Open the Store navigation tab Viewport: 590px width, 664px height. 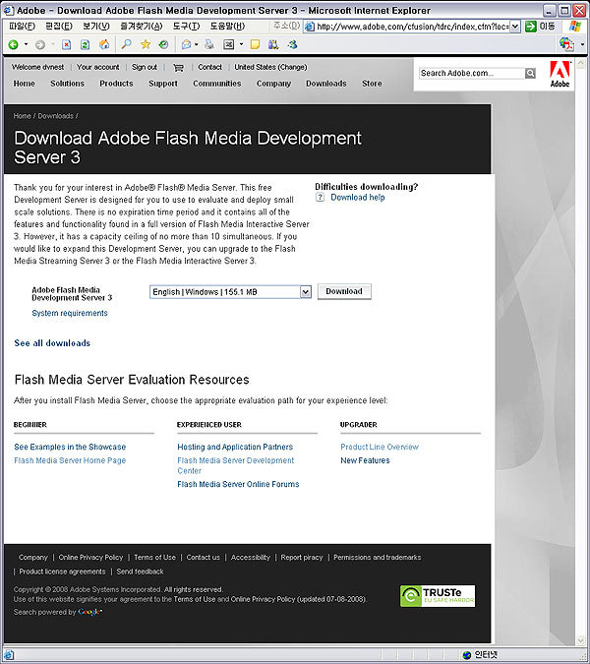point(372,84)
